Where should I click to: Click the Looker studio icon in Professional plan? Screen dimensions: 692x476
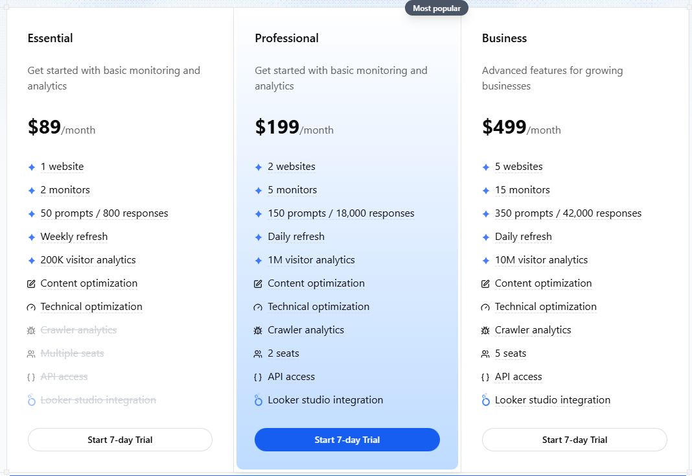259,400
